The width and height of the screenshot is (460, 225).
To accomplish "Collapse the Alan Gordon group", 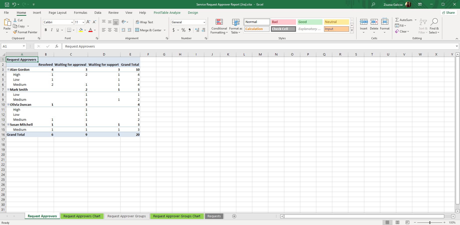I will pyautogui.click(x=8, y=69).
